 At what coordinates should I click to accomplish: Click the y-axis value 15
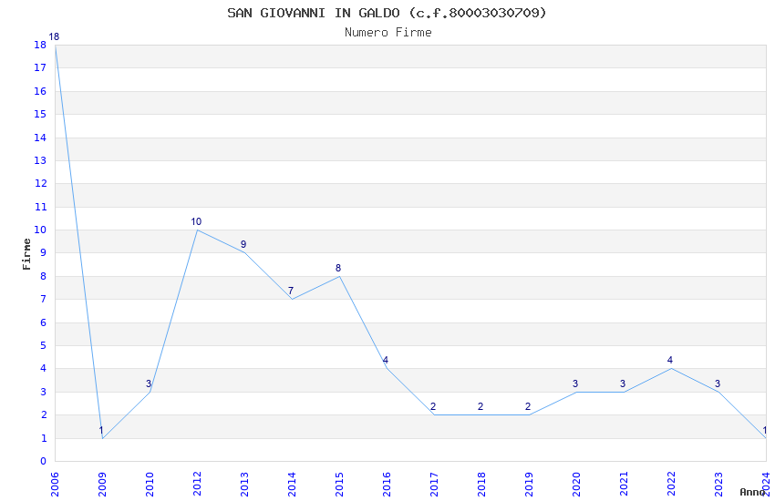pos(40,114)
